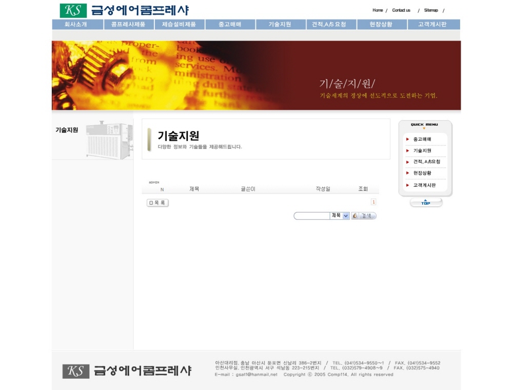Viewport: 513px width, 390px height.
Task: Open the 콤프레샤제품 menu
Action: (x=128, y=25)
